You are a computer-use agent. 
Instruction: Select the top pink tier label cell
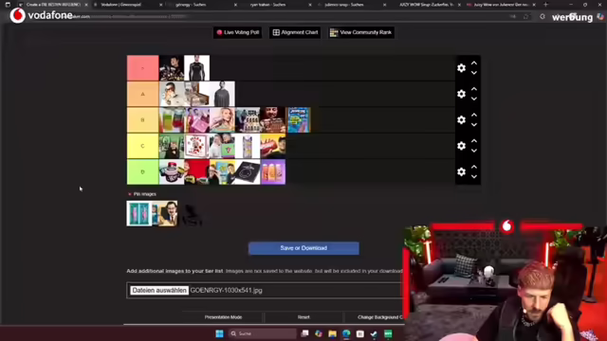pos(142,68)
